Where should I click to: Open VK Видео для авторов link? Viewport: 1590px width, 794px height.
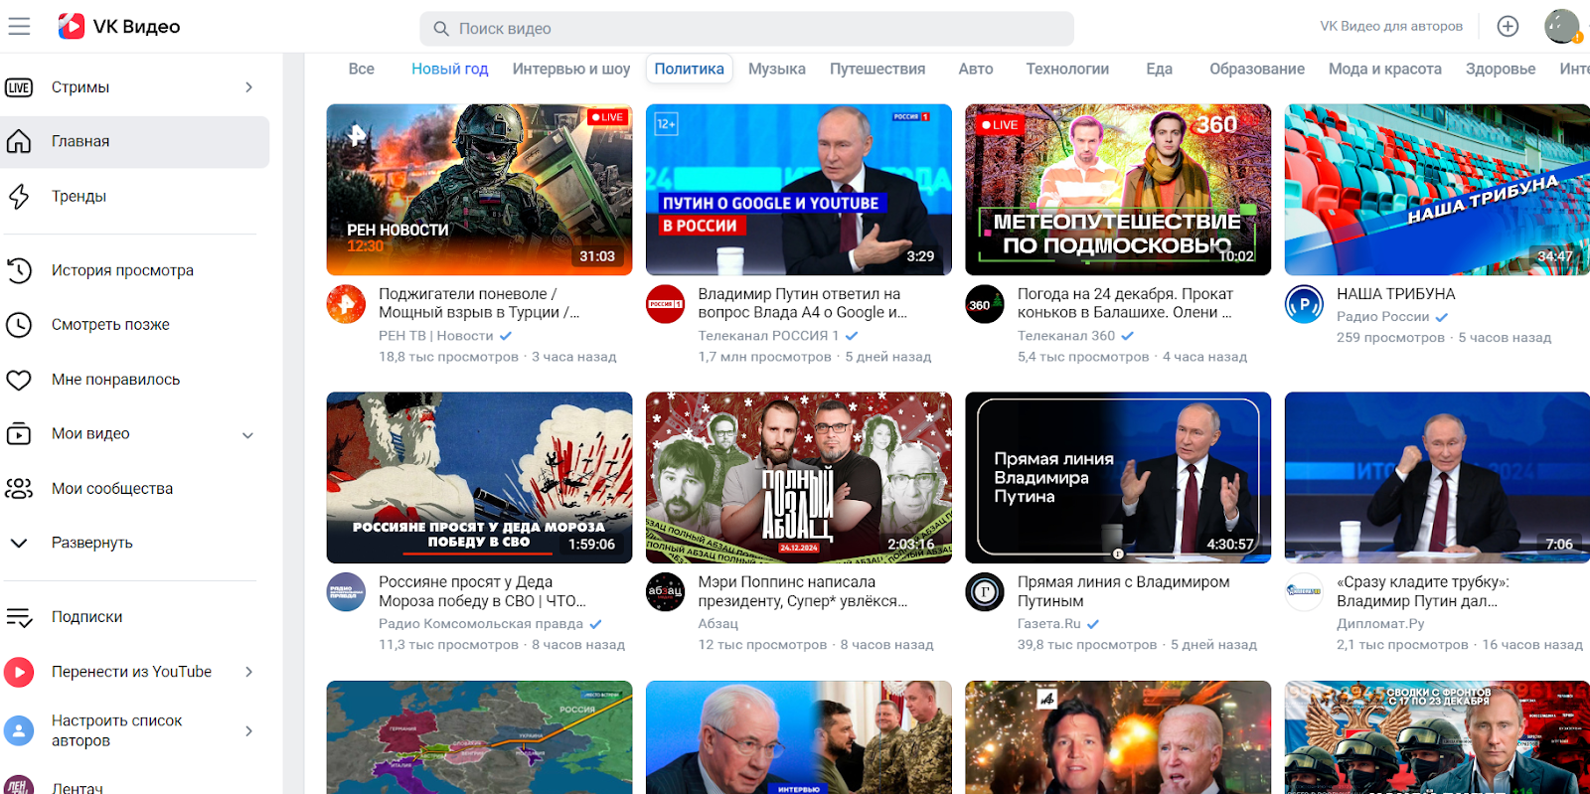[x=1391, y=27]
